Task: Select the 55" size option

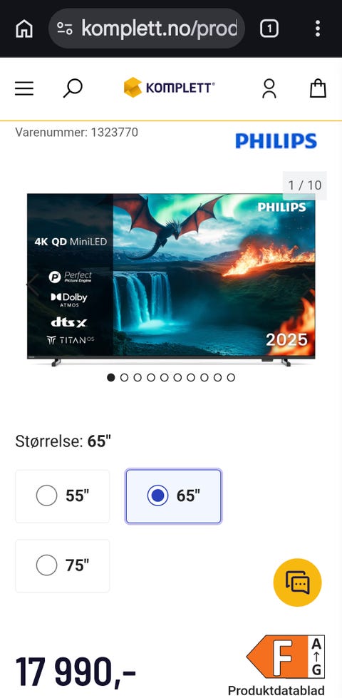Action: [62, 496]
